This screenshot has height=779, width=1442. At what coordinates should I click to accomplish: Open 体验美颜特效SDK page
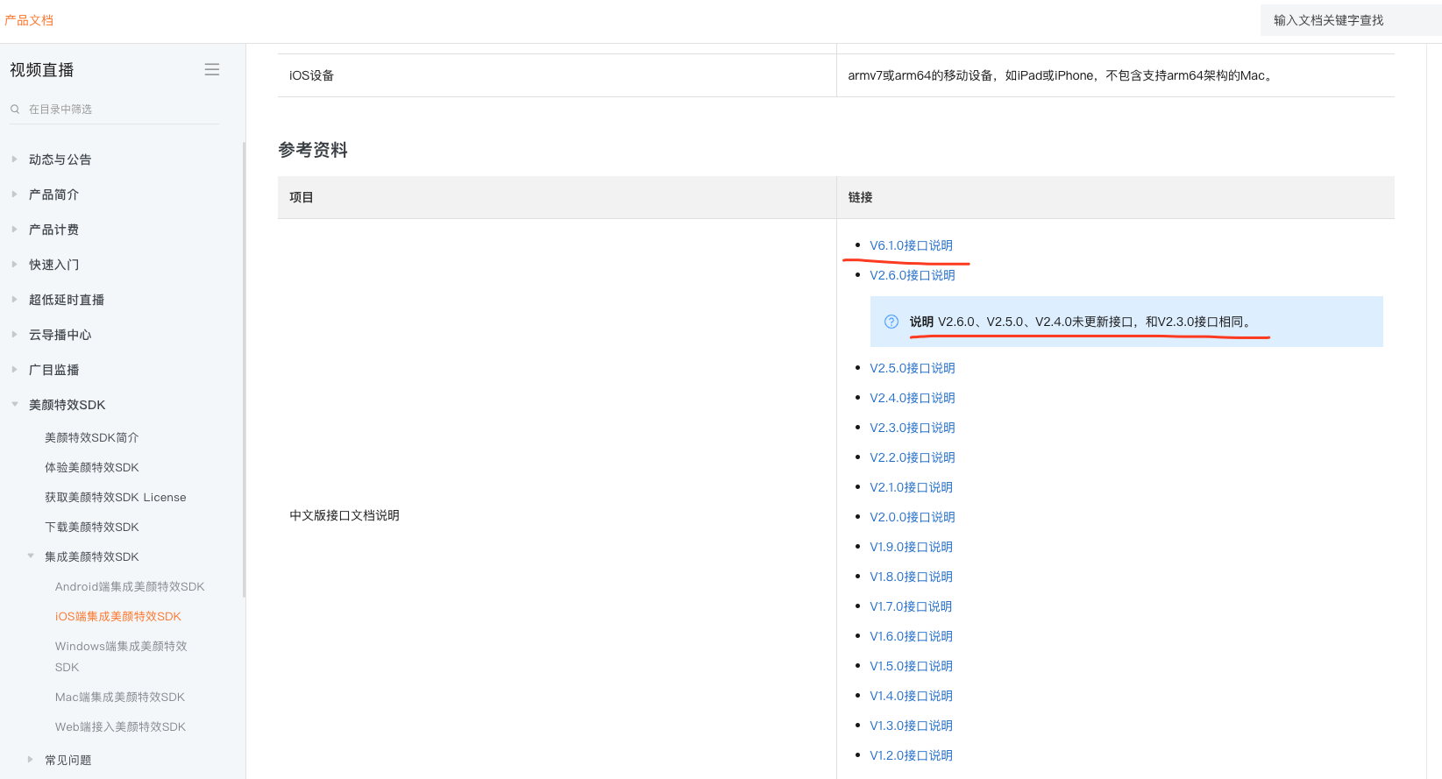click(92, 467)
